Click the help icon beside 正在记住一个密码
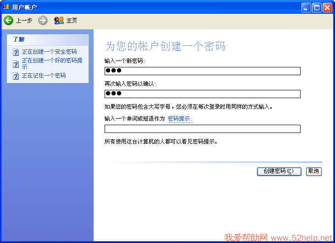The width and height of the screenshot is (335, 243). point(16,76)
